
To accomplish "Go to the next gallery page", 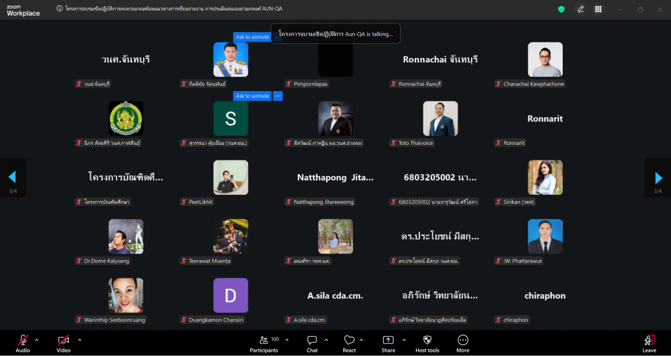I will [658, 177].
